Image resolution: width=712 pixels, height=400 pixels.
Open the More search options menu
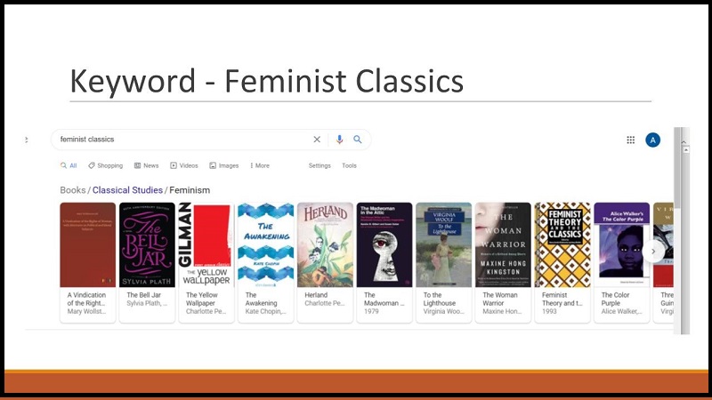260,165
